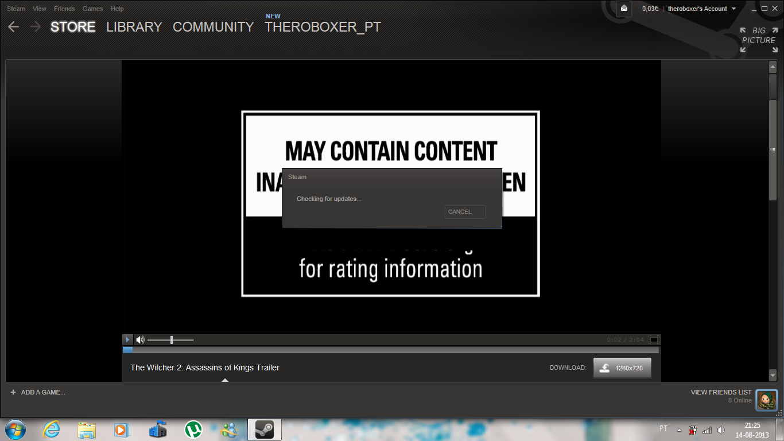Screen dimensions: 784x441
Task: Open the View menu
Action: [40, 9]
